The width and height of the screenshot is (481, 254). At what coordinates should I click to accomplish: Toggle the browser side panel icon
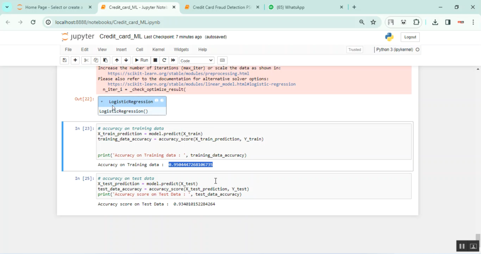(x=448, y=22)
